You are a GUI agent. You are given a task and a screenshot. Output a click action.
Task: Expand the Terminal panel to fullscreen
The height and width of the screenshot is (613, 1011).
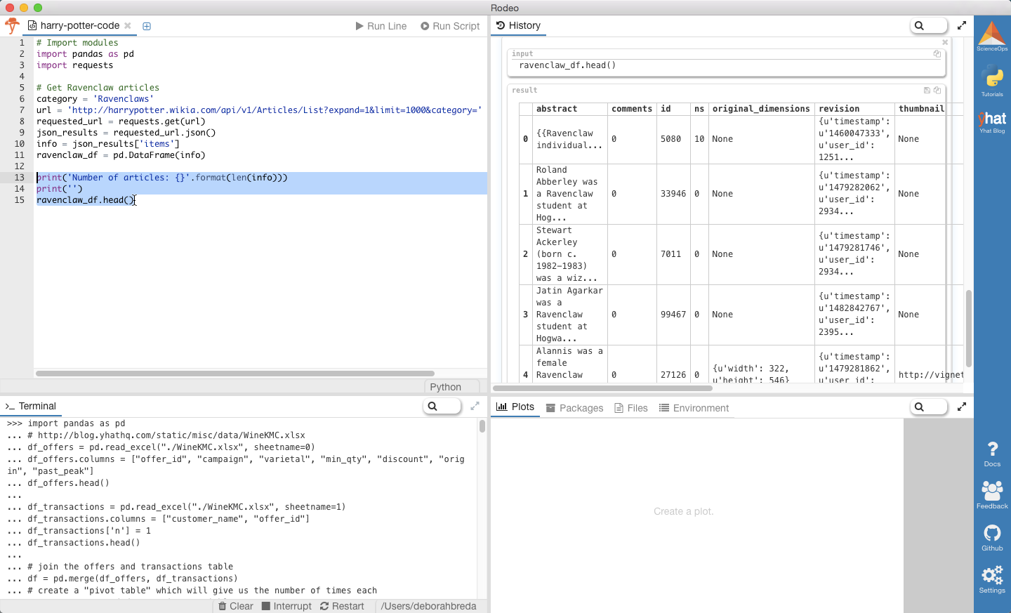point(475,406)
